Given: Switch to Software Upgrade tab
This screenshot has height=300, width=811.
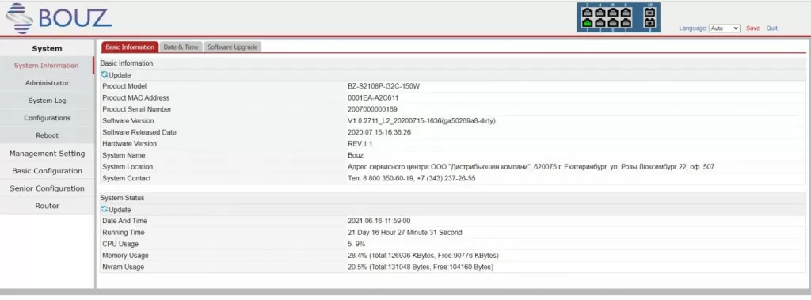Looking at the screenshot, I should [232, 47].
